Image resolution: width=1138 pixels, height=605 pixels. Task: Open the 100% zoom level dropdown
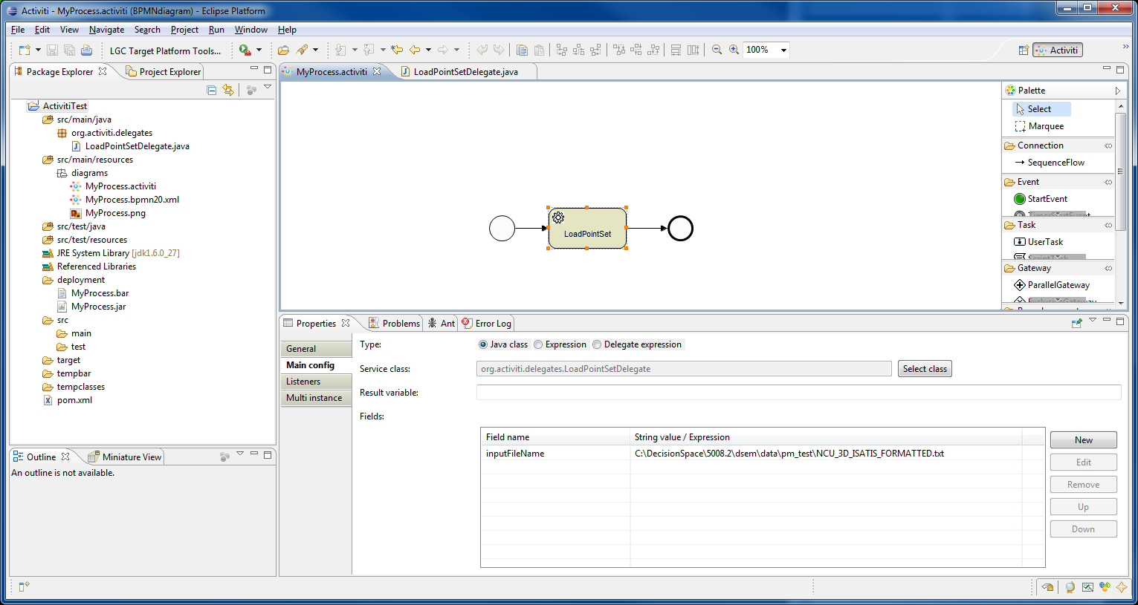click(x=783, y=50)
